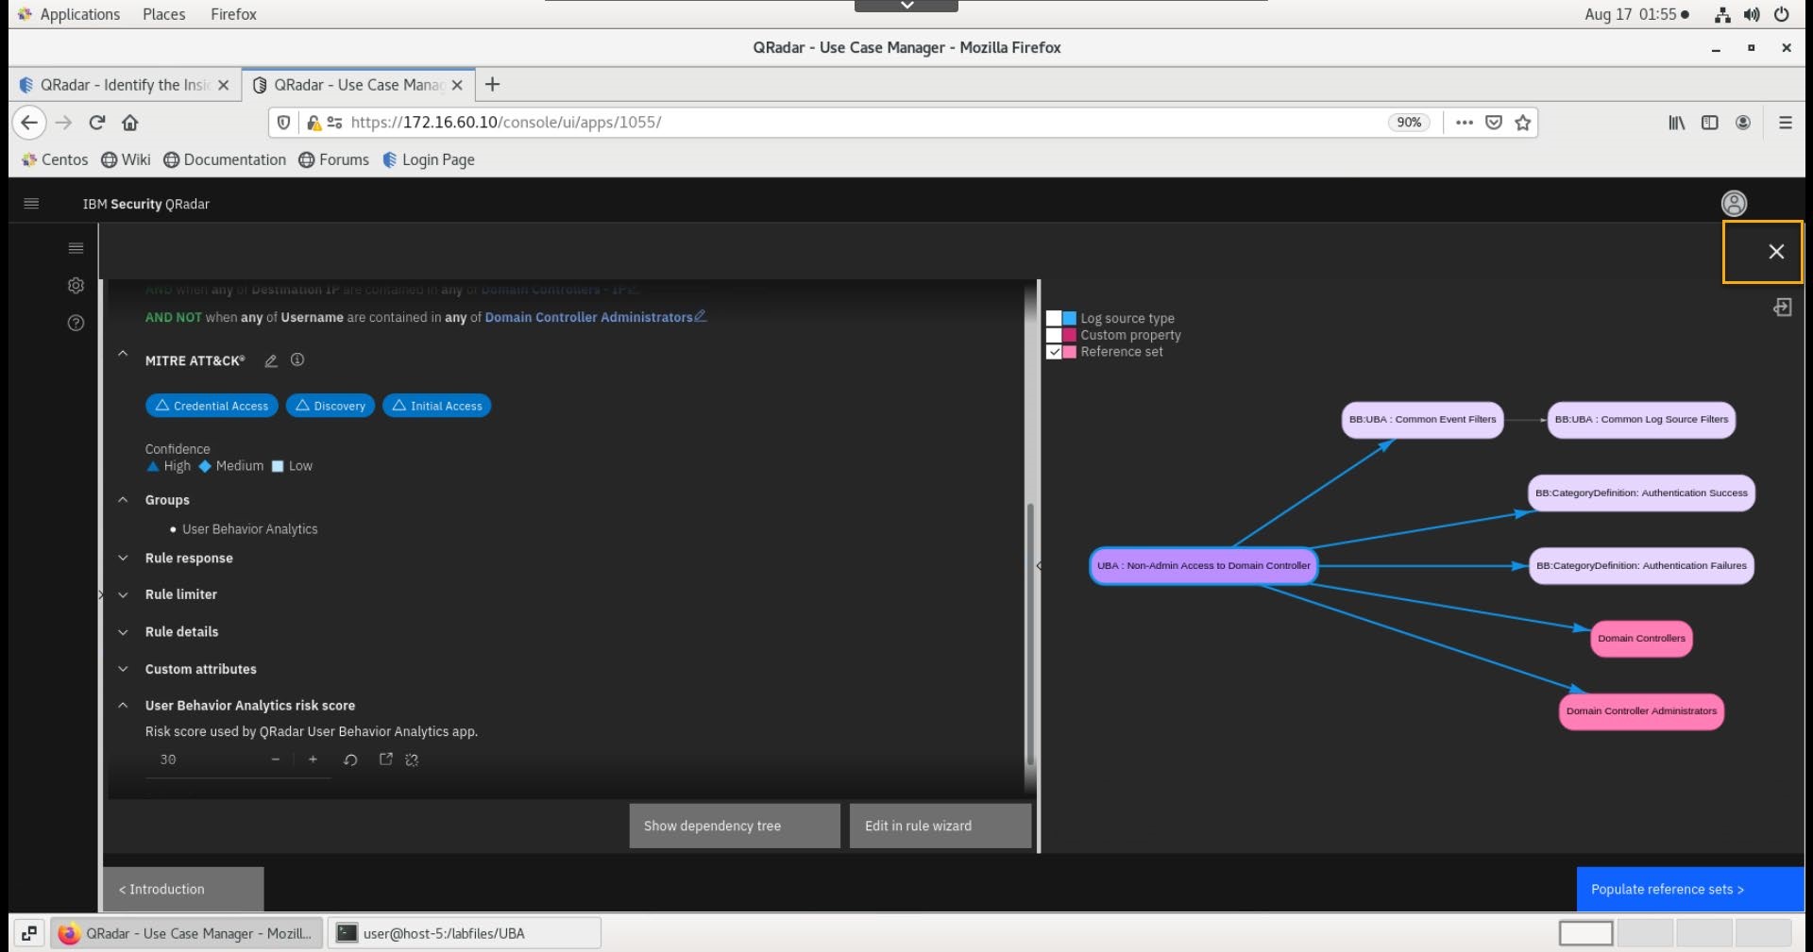Screen dimensions: 1813x952
Task: Select the Initial Access tactic tag
Action: tap(436, 406)
